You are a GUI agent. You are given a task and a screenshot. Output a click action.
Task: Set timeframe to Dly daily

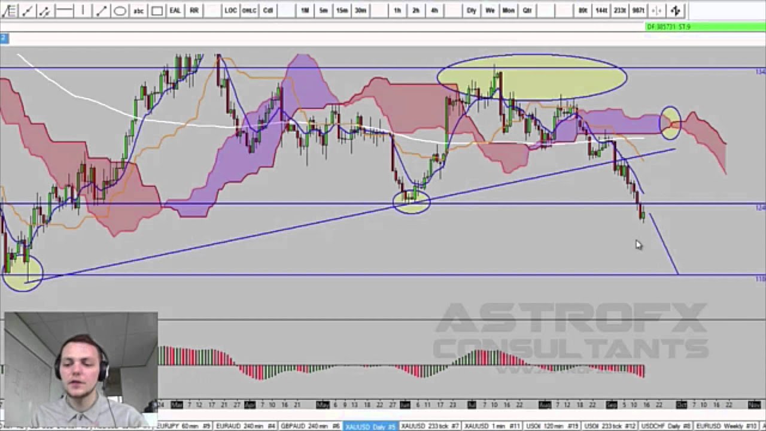coord(472,10)
